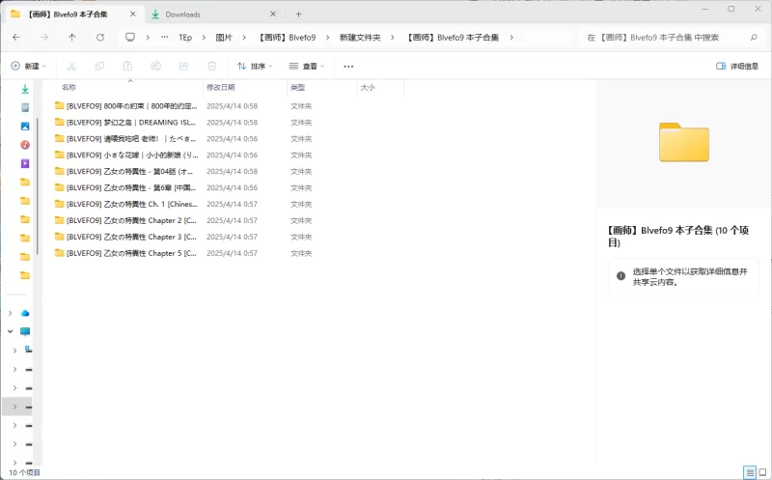The width and height of the screenshot is (772, 480).
Task: Click the search box for this folder
Action: [666, 37]
